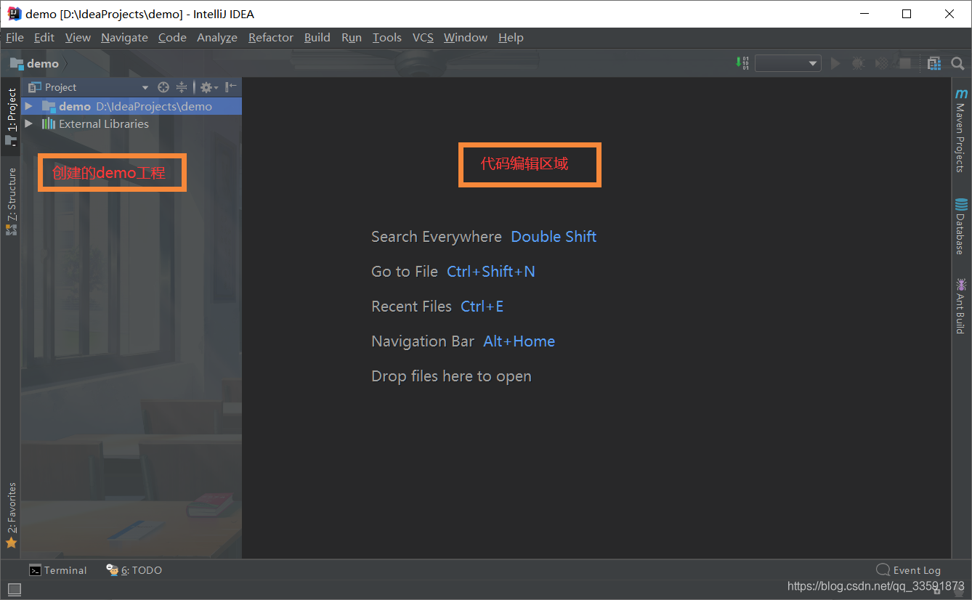
Task: Open the Project panel gear settings
Action: click(x=208, y=87)
